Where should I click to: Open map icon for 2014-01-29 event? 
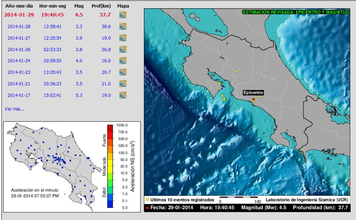(123, 15)
